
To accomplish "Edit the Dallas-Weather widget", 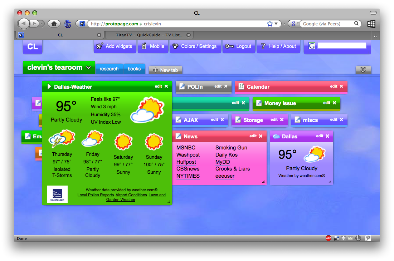I will [x=158, y=86].
